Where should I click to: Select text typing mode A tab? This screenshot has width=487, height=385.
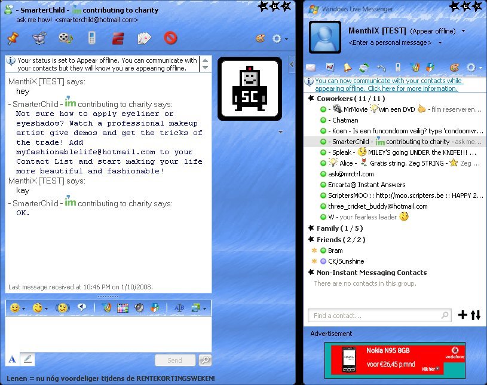[x=12, y=359]
